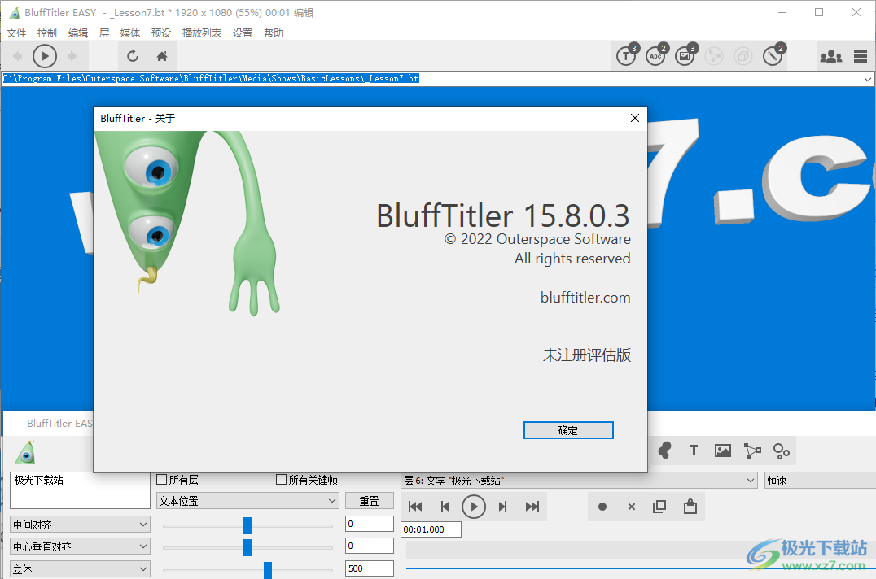Paste keyframe with the clipboard icon

[x=690, y=506]
